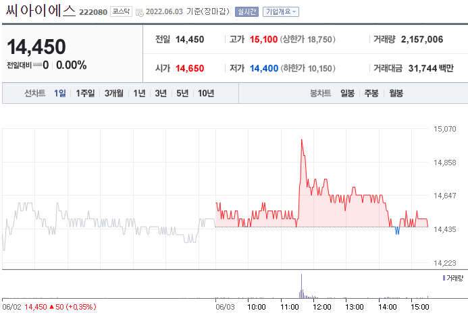Open the 10년 line chart

pyautogui.click(x=206, y=93)
